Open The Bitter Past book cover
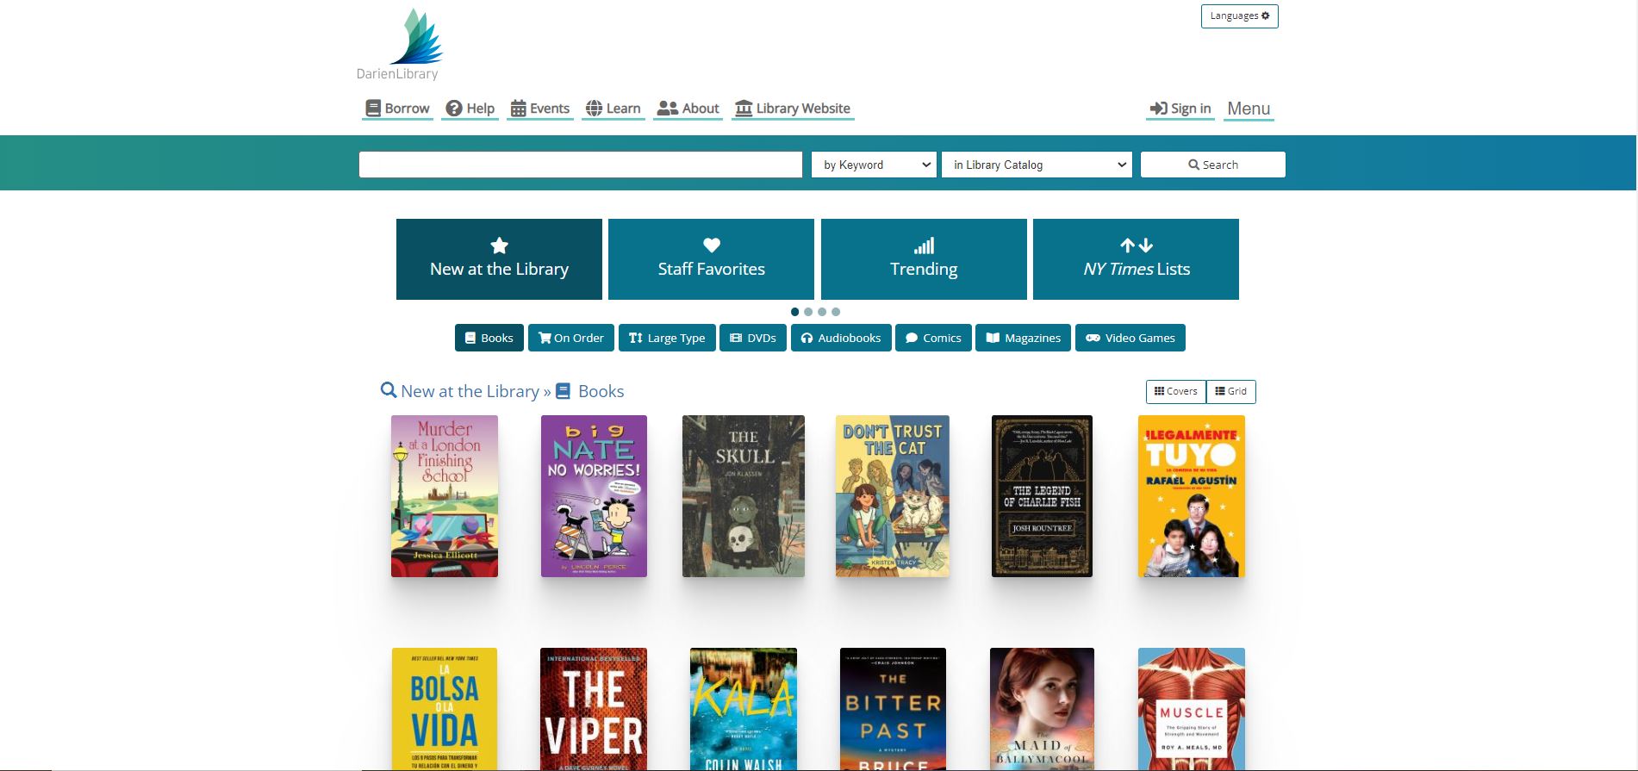1638x771 pixels. 893,709
